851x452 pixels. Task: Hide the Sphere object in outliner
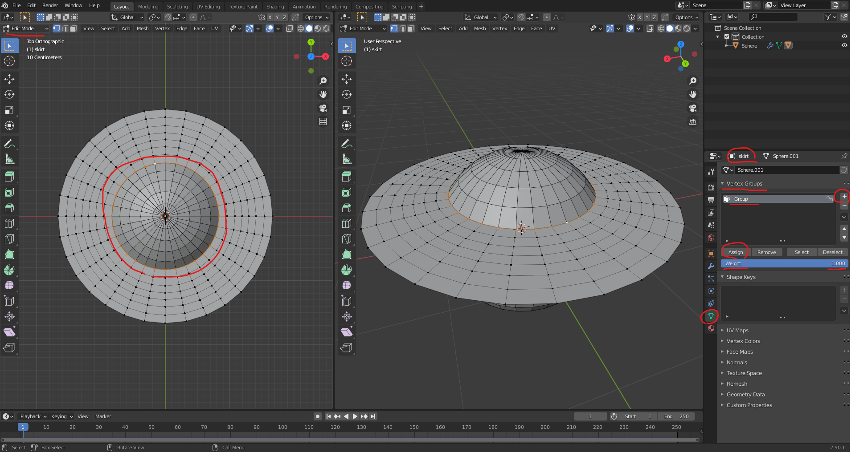[844, 45]
